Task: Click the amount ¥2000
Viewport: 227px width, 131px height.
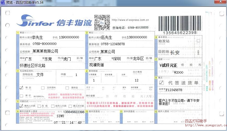Action: [178, 72]
